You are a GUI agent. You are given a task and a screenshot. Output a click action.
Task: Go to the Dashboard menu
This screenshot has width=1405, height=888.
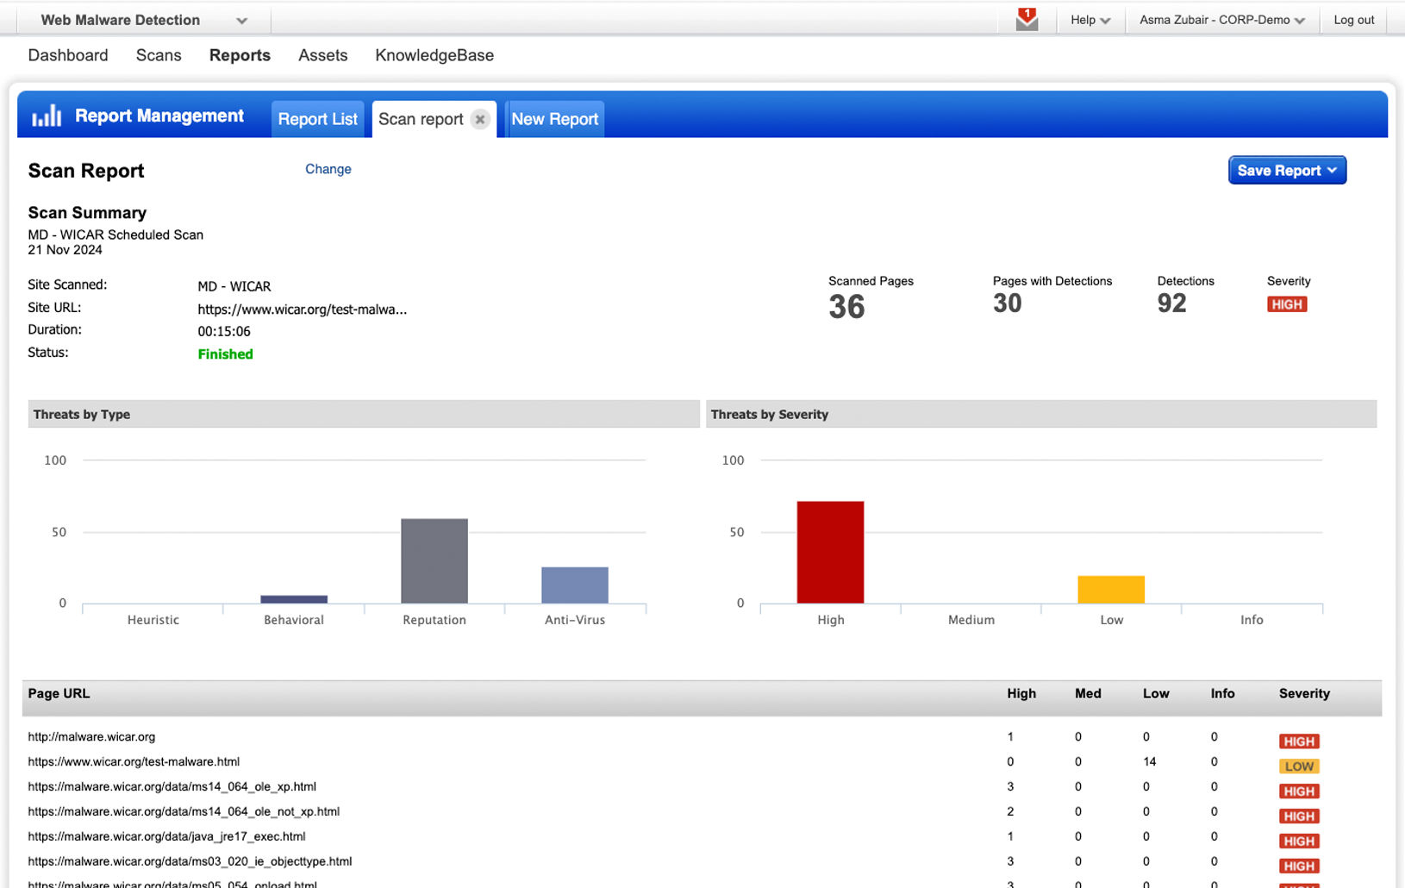click(x=68, y=55)
